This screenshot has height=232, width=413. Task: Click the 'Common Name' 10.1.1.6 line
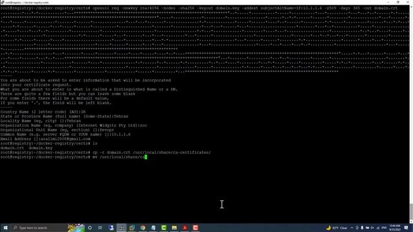[65, 135]
